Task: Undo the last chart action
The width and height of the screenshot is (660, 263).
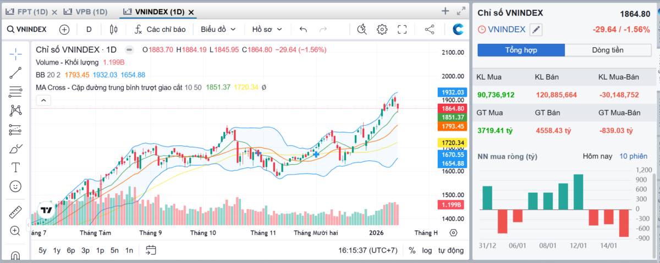Action: (303, 30)
